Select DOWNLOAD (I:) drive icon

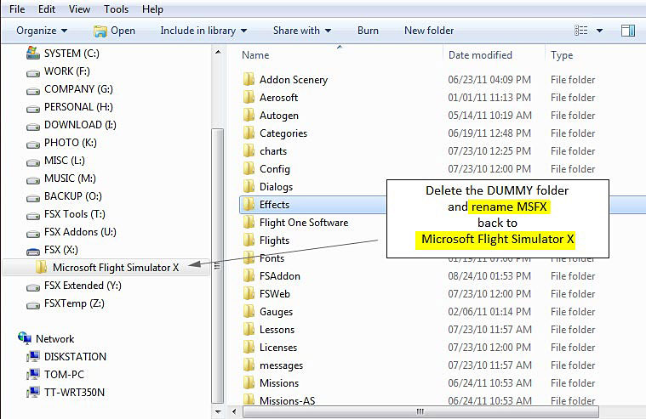click(33, 127)
